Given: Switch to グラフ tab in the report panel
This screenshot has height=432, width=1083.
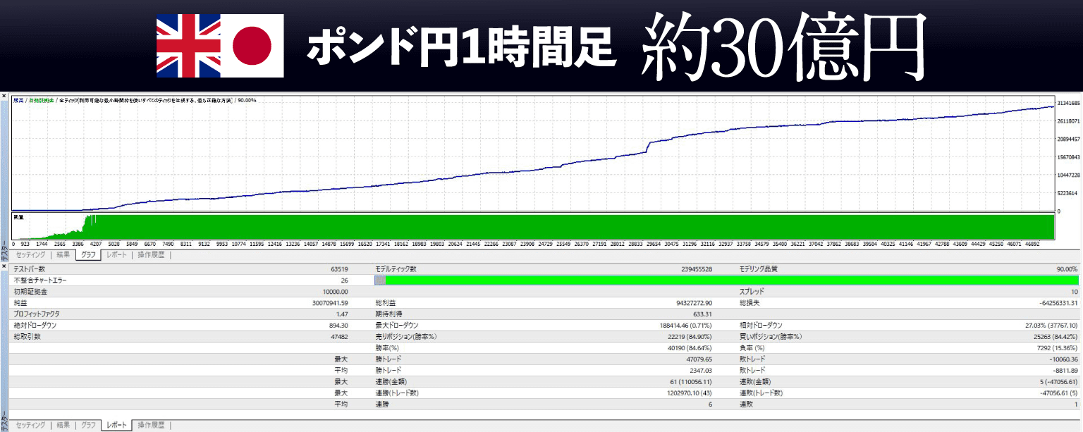Looking at the screenshot, I should pos(88,425).
